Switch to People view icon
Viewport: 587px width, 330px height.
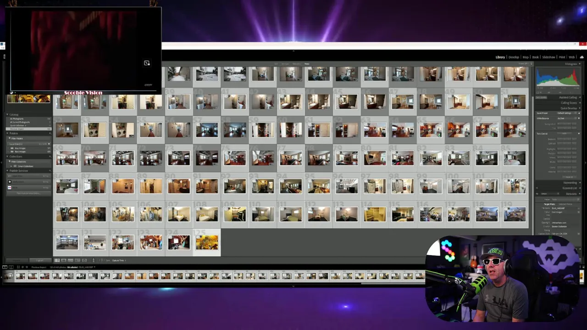pyautogui.click(x=84, y=260)
